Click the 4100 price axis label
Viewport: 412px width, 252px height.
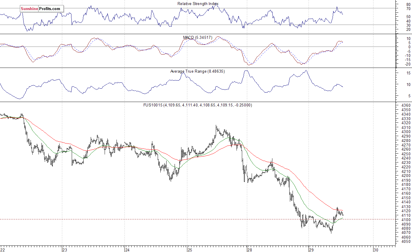[405, 220]
